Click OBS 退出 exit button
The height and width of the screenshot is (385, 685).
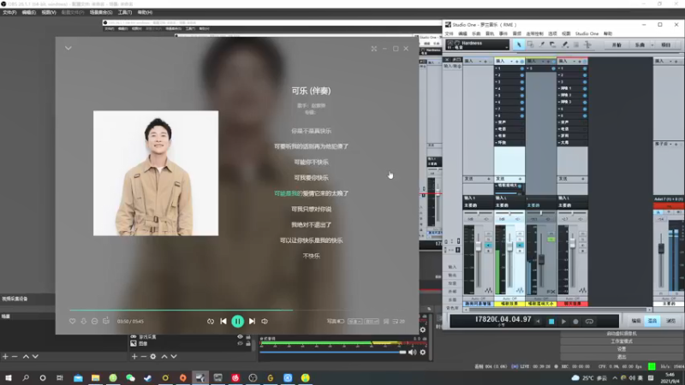(622, 357)
